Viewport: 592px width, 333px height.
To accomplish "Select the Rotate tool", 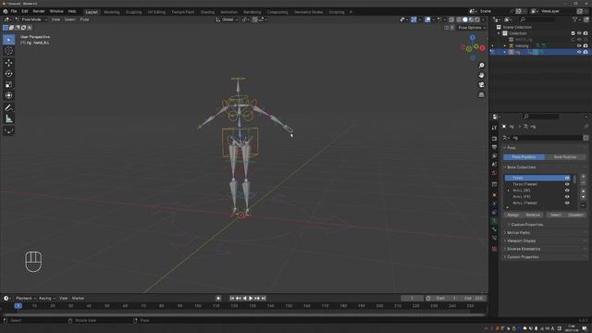I will coord(8,74).
